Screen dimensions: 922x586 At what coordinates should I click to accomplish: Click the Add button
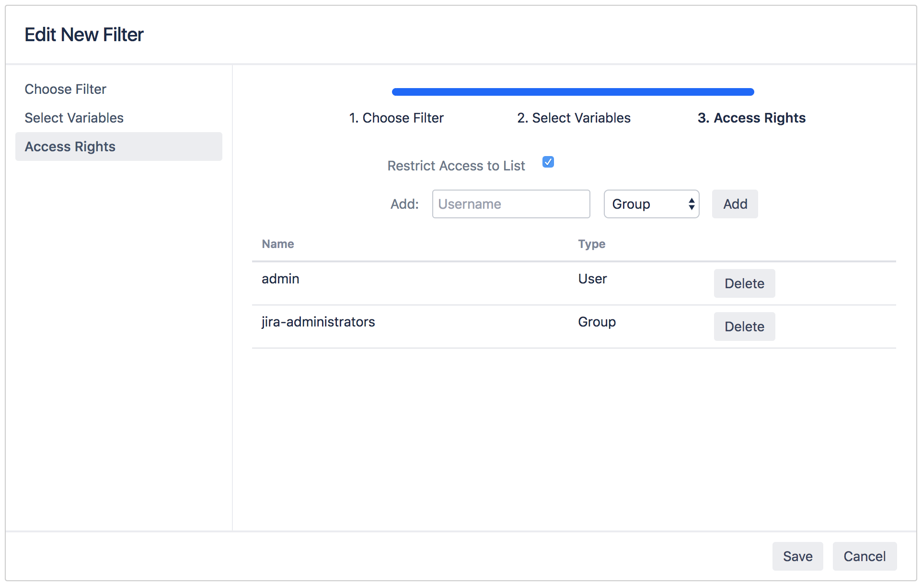[x=735, y=204]
